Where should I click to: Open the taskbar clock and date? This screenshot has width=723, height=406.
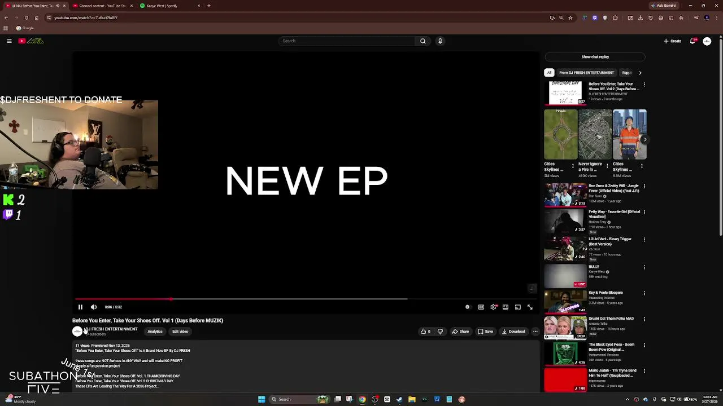point(710,400)
